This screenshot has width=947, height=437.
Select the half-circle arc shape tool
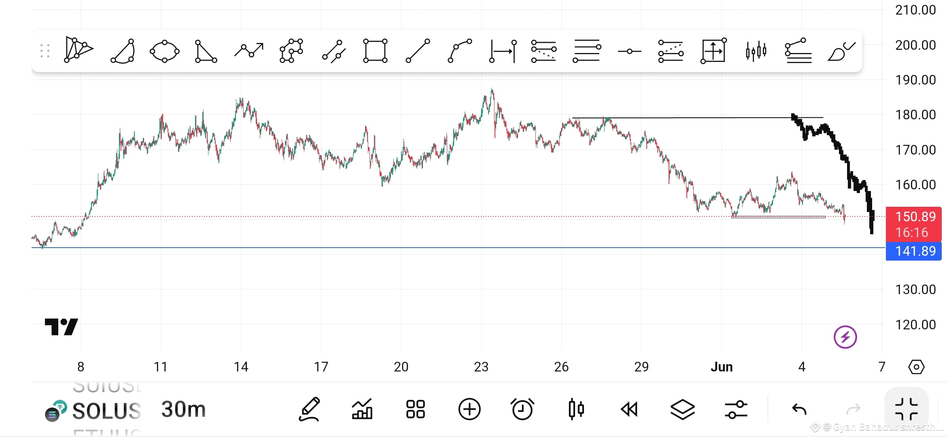point(123,51)
